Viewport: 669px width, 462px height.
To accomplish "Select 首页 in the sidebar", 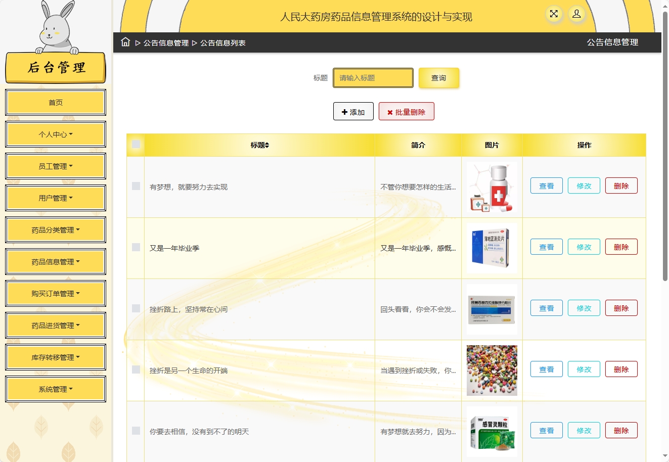I will pos(55,102).
